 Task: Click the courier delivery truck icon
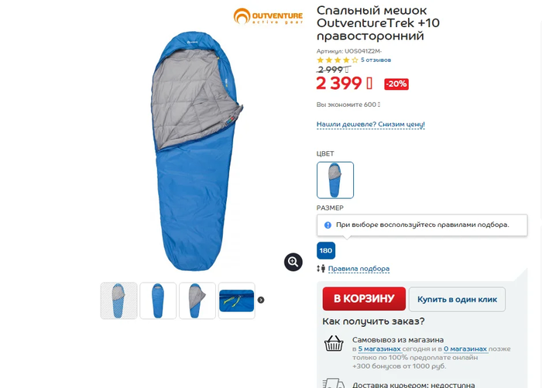click(334, 383)
